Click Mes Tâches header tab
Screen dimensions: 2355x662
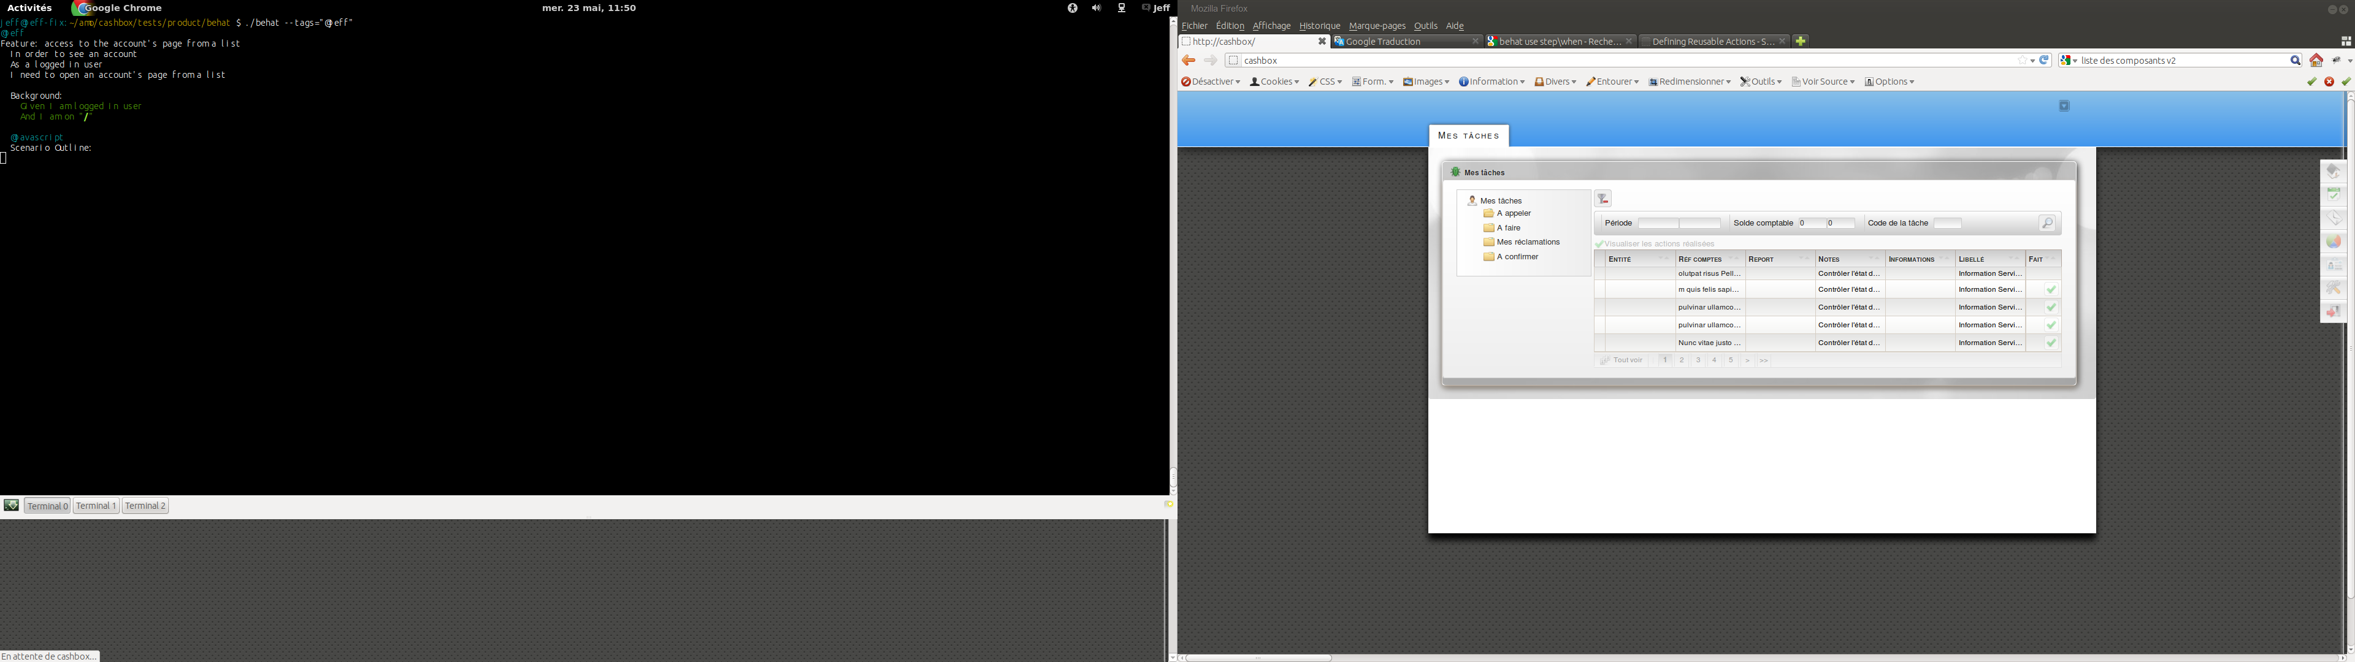[1468, 136]
